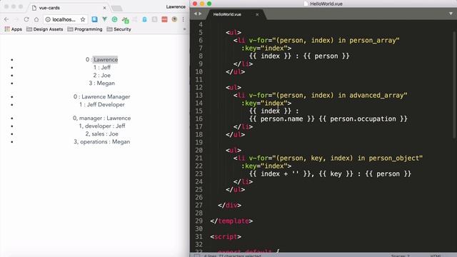Click the green padlock extension icon
This screenshot has height=257, width=457.
tap(126, 20)
